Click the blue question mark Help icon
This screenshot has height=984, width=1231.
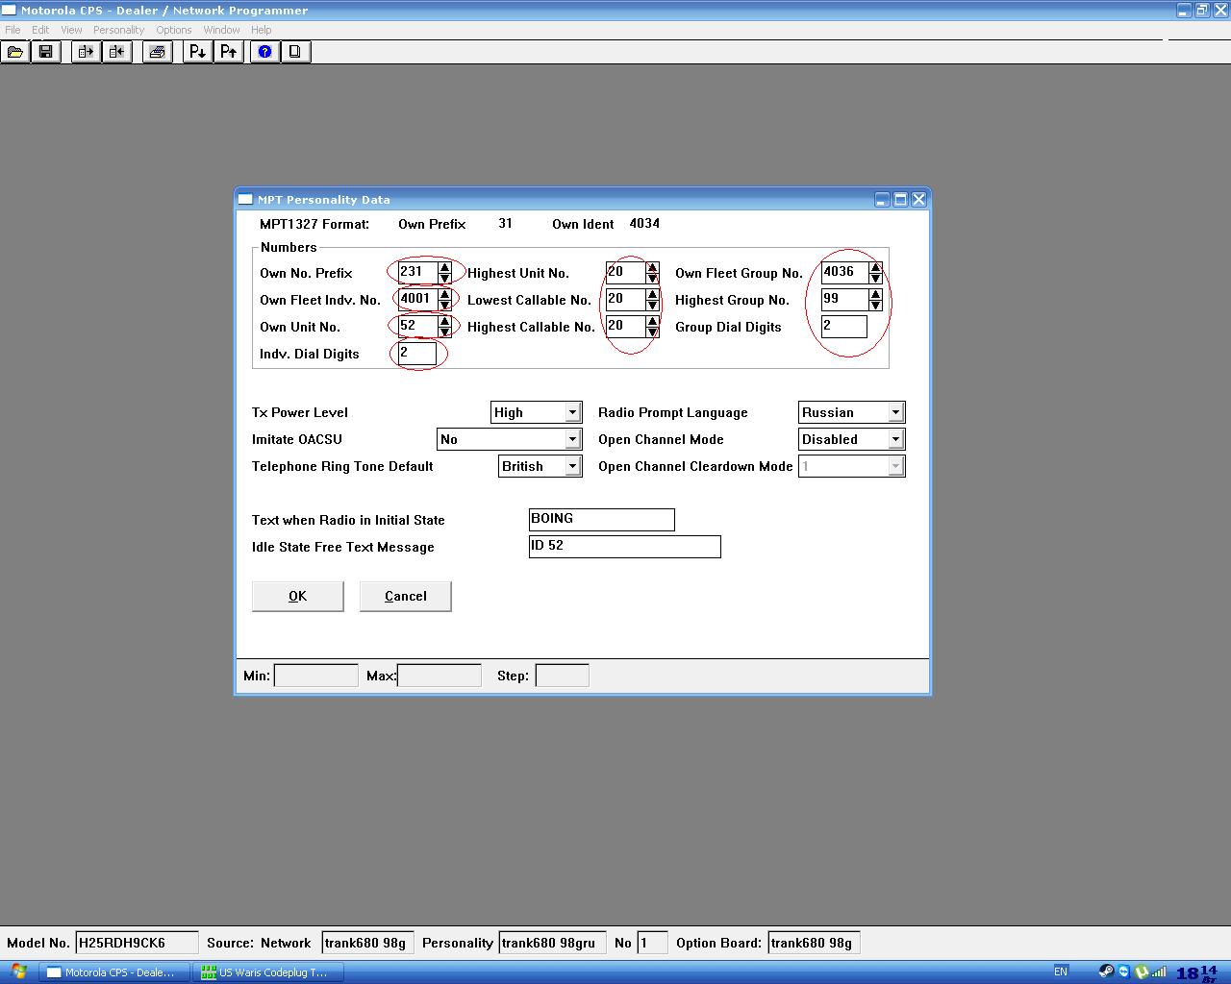point(264,52)
